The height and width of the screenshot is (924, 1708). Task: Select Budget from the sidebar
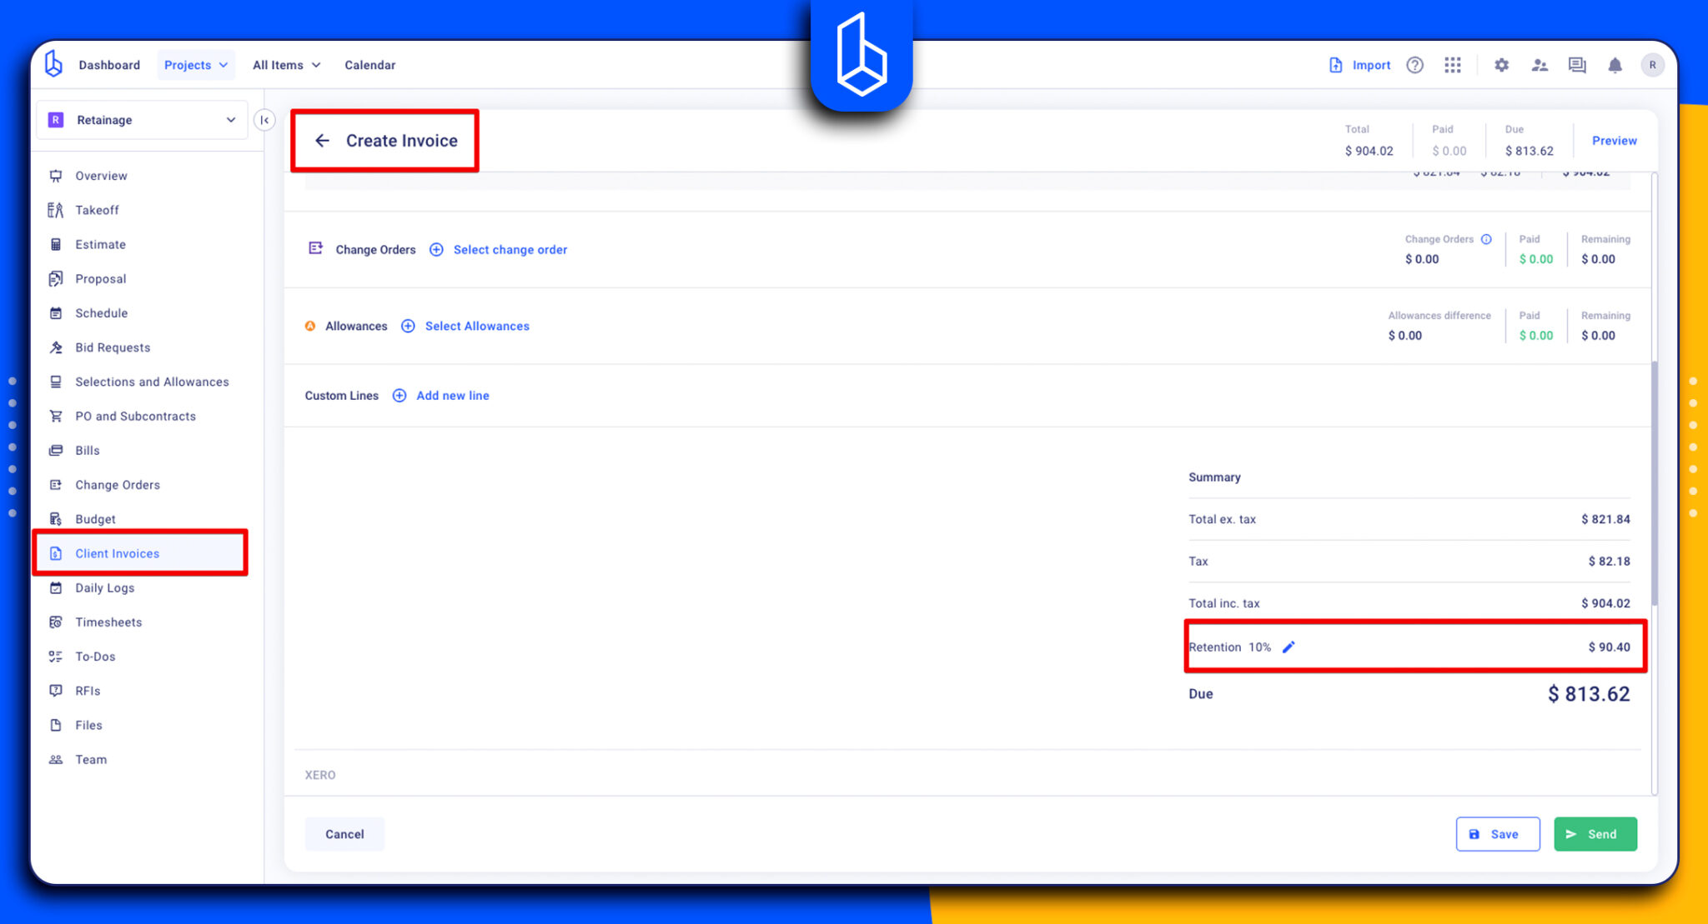click(x=95, y=519)
